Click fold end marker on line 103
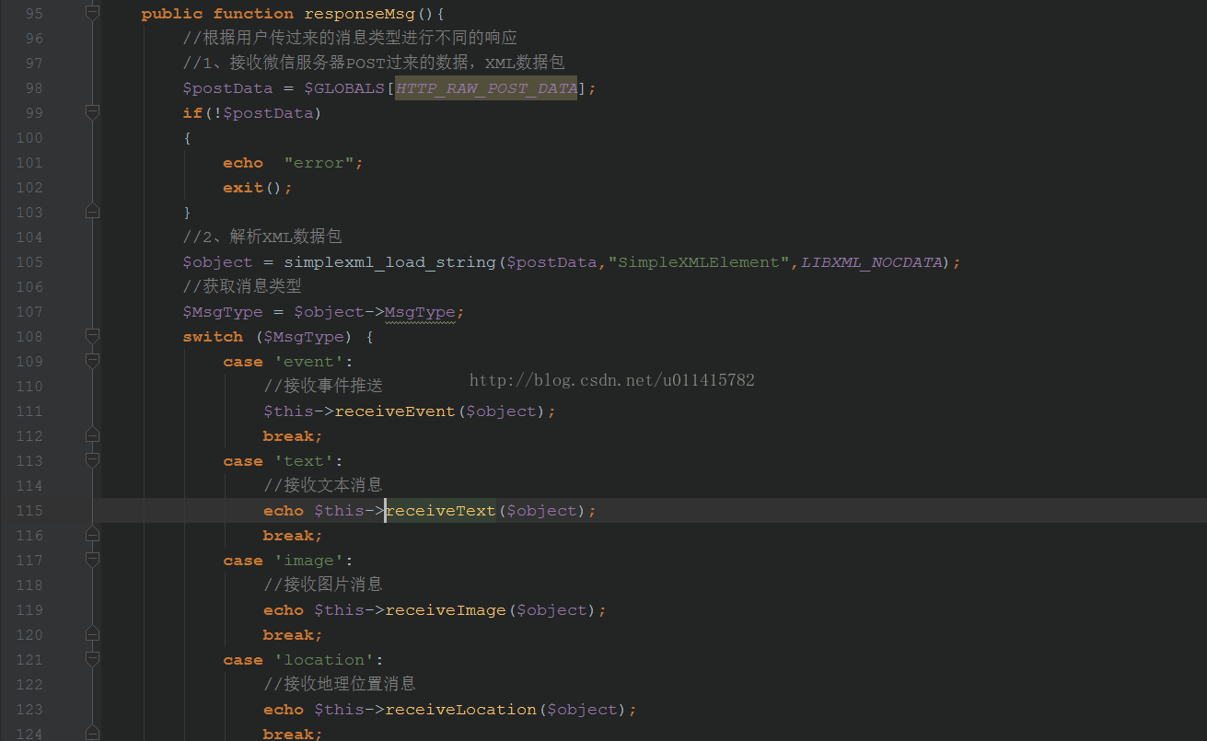The width and height of the screenshot is (1207, 741). (x=92, y=212)
